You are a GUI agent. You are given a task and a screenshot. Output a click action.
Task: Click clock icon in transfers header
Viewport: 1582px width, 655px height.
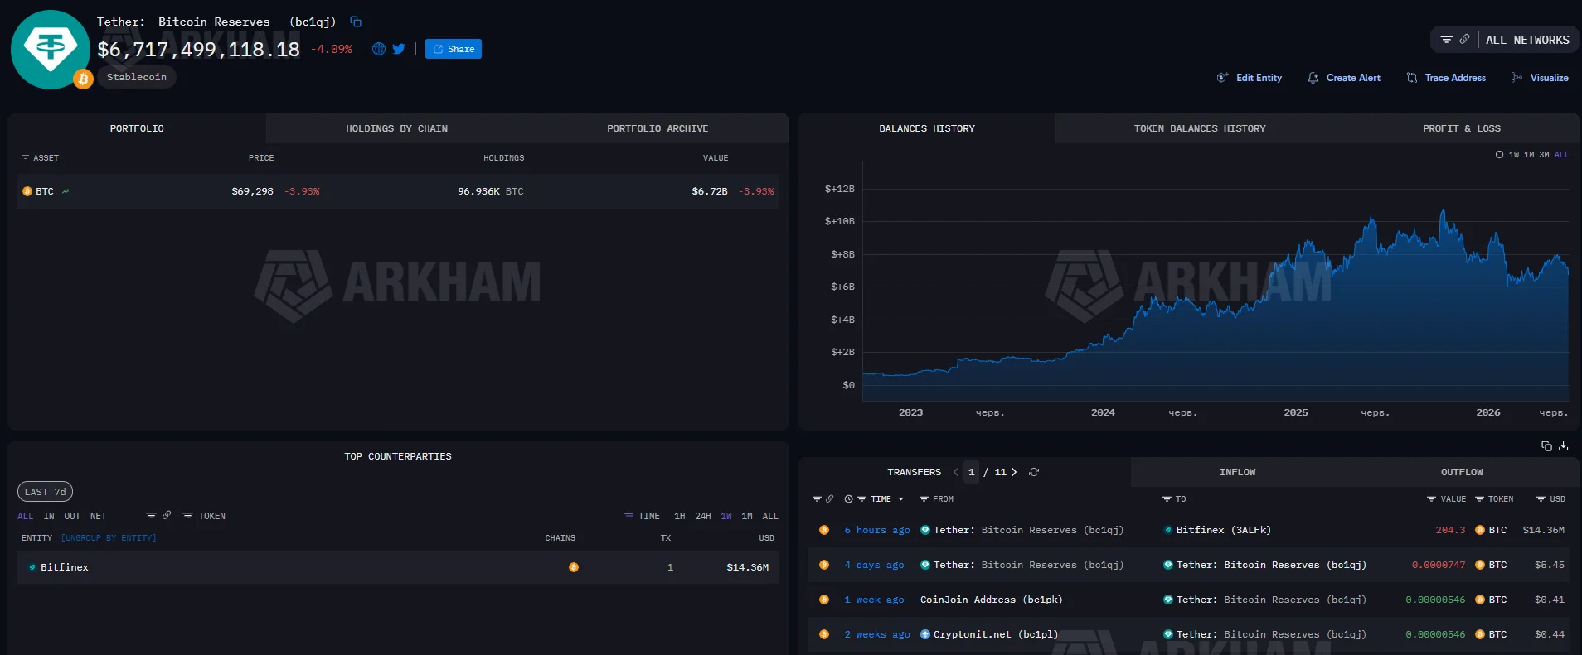coord(848,499)
